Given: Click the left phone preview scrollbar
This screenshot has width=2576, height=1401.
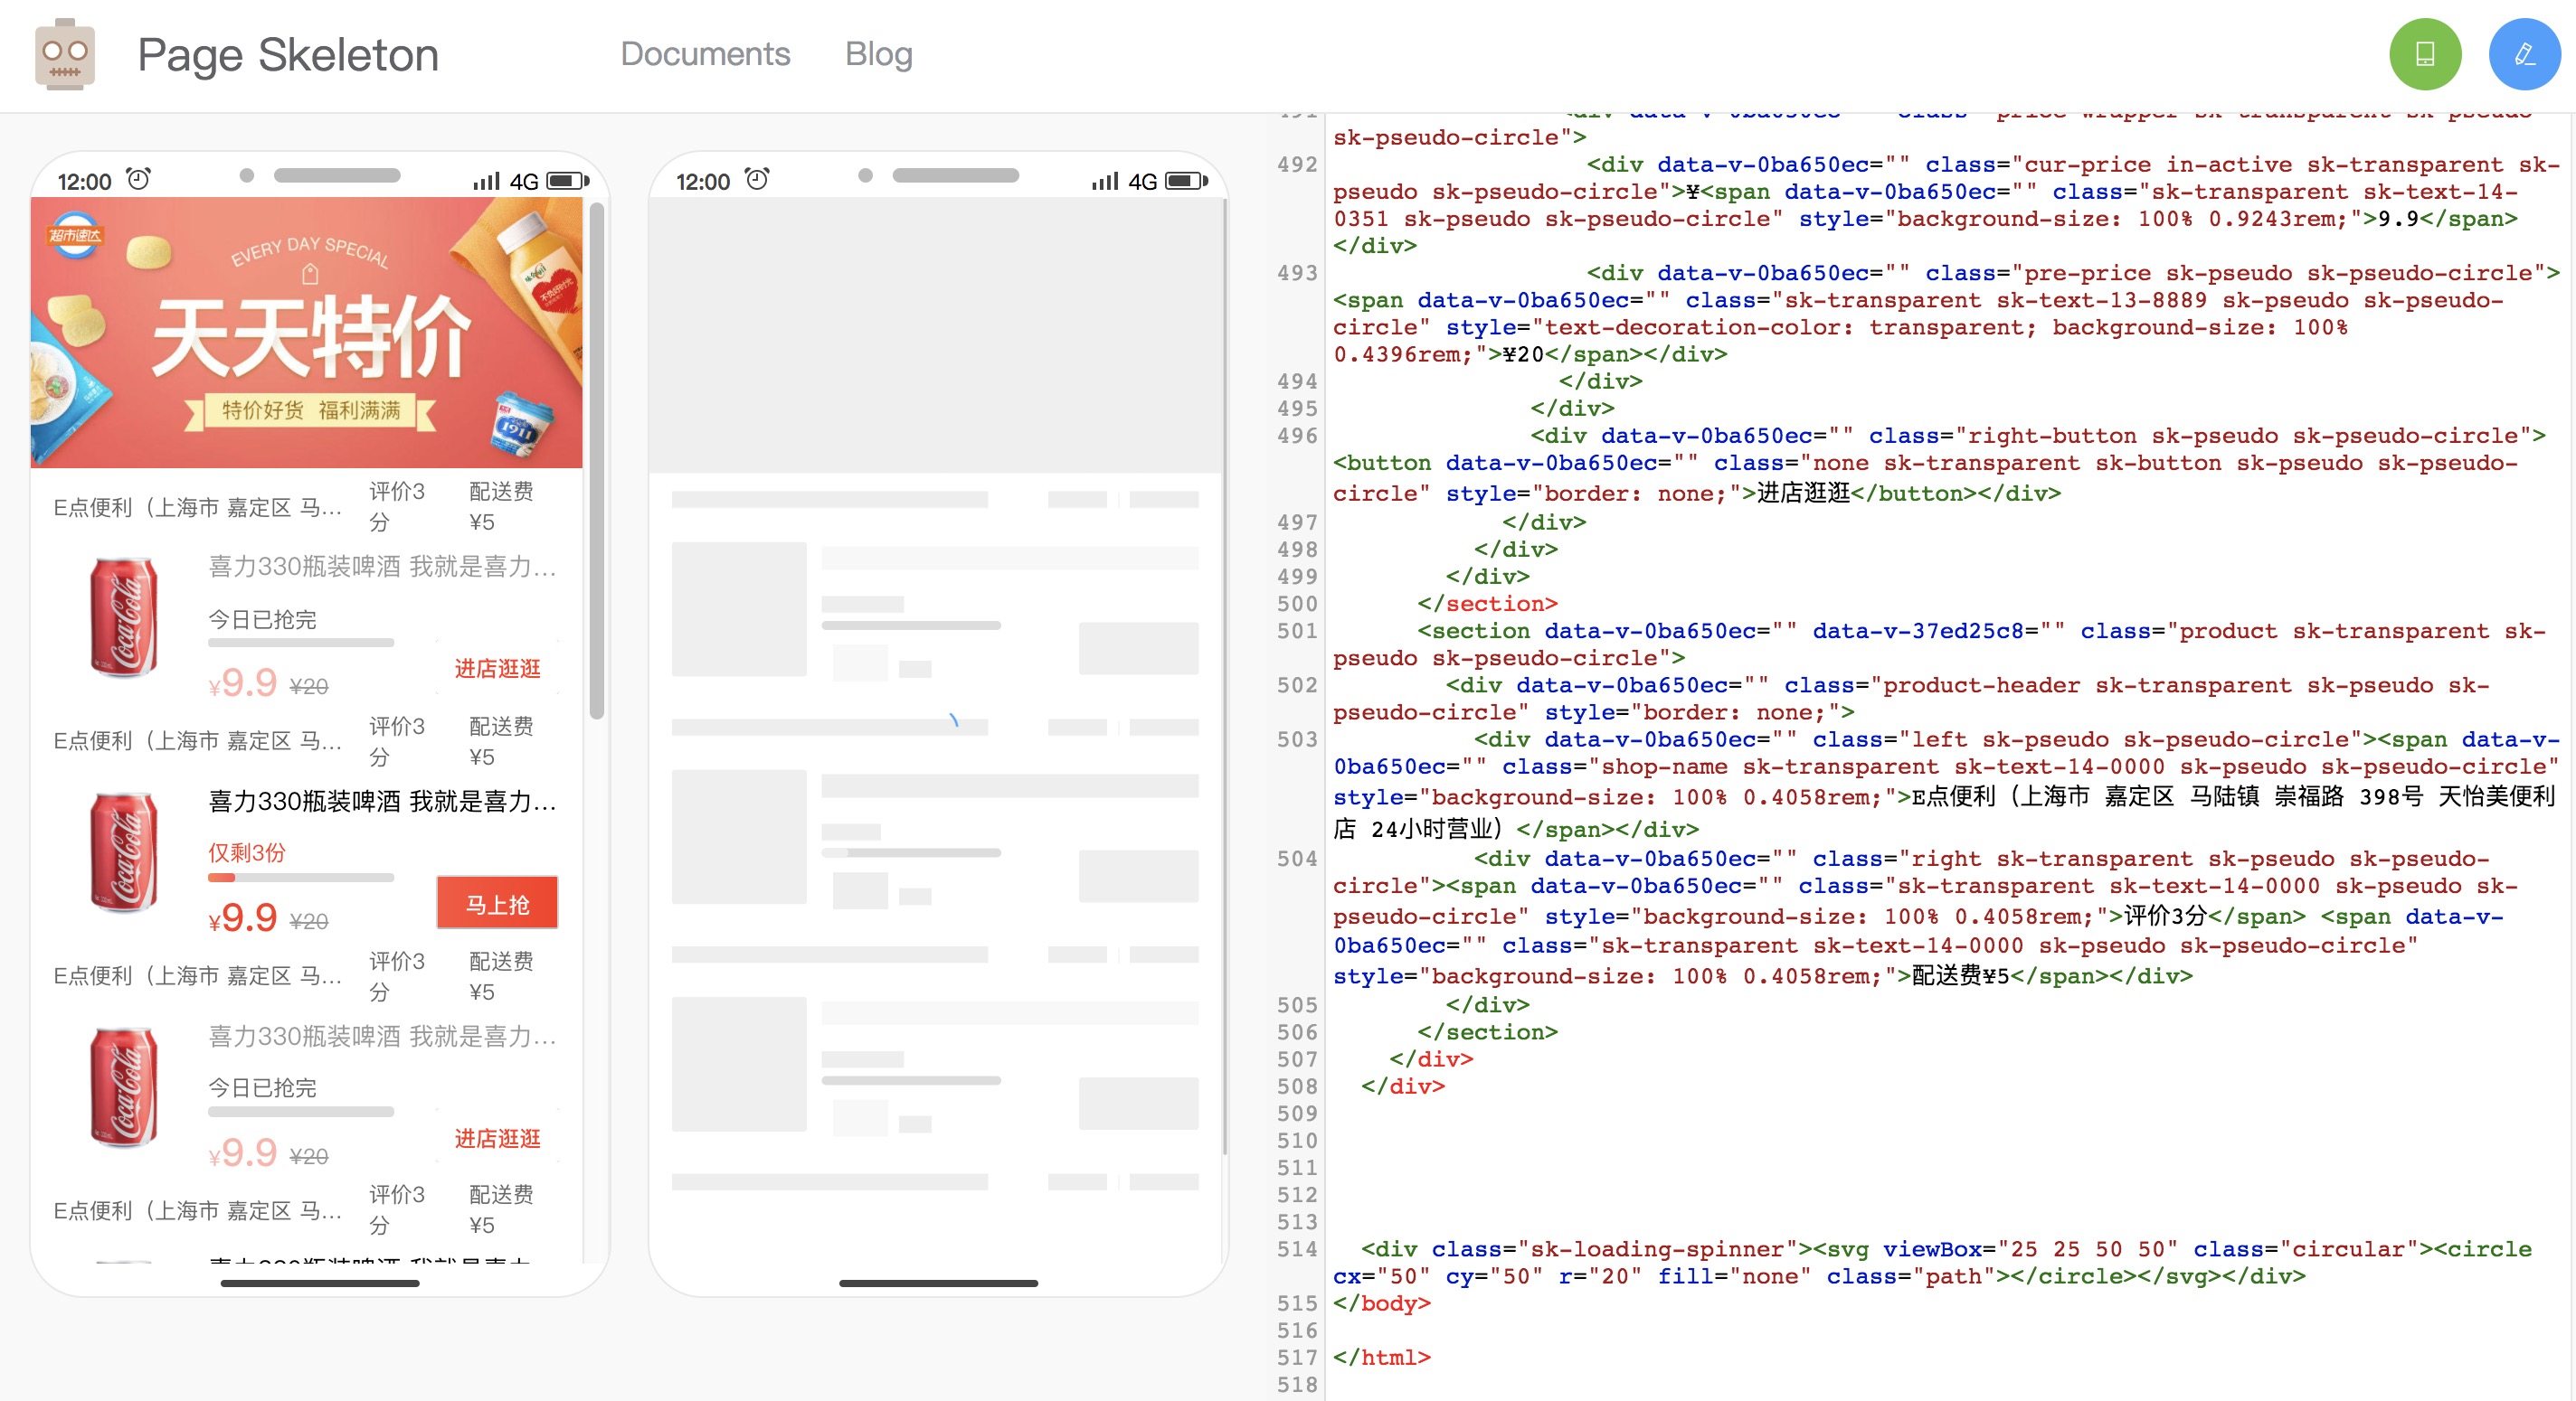Looking at the screenshot, I should click(x=596, y=460).
